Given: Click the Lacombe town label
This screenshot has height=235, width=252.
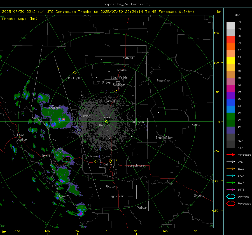Looking at the screenshot, I should pyautogui.click(x=121, y=70).
